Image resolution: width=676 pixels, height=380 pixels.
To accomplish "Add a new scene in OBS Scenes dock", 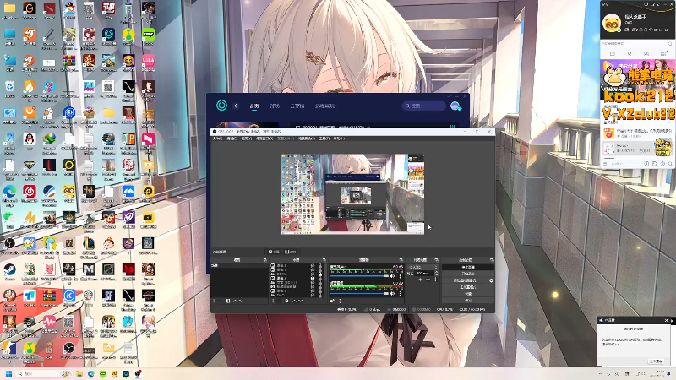I will pyautogui.click(x=214, y=301).
